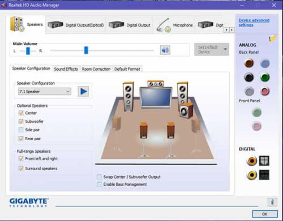Open the yellow connector settings folder icon
Viewport: 283px width, 221px height.
(x=272, y=38)
